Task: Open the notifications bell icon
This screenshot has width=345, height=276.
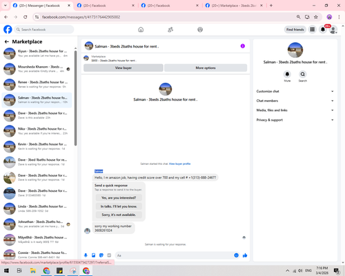Action: click(x=323, y=30)
